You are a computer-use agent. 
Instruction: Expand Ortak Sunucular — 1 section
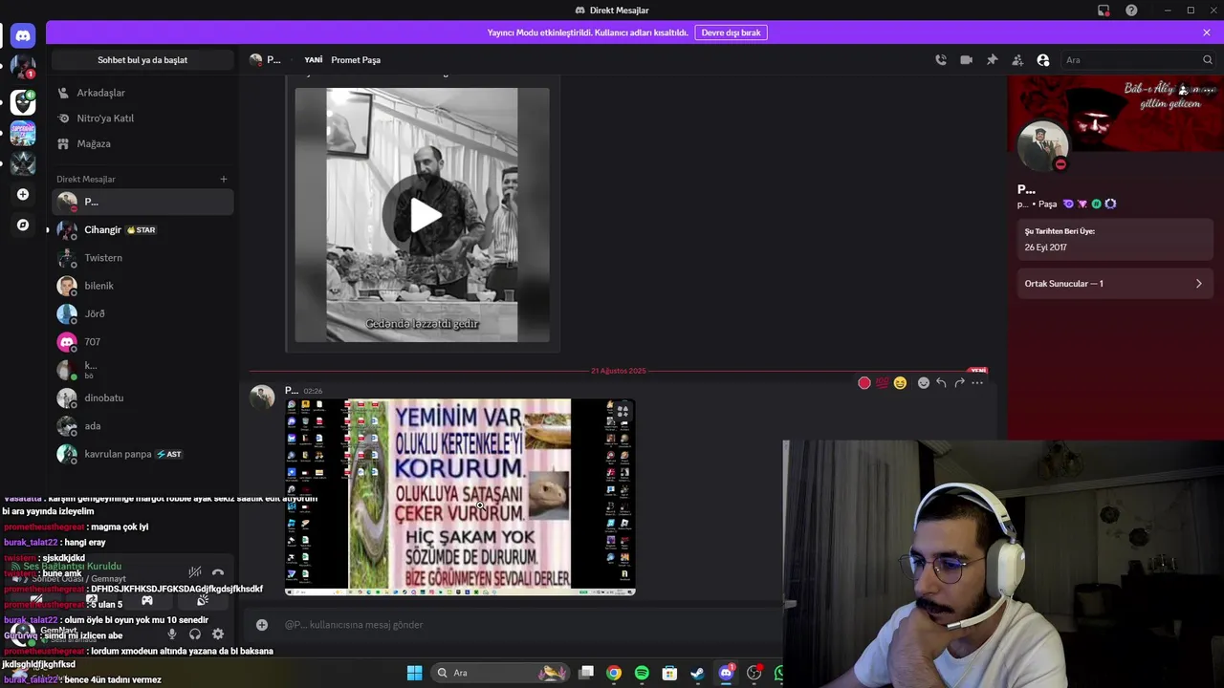[1115, 284]
